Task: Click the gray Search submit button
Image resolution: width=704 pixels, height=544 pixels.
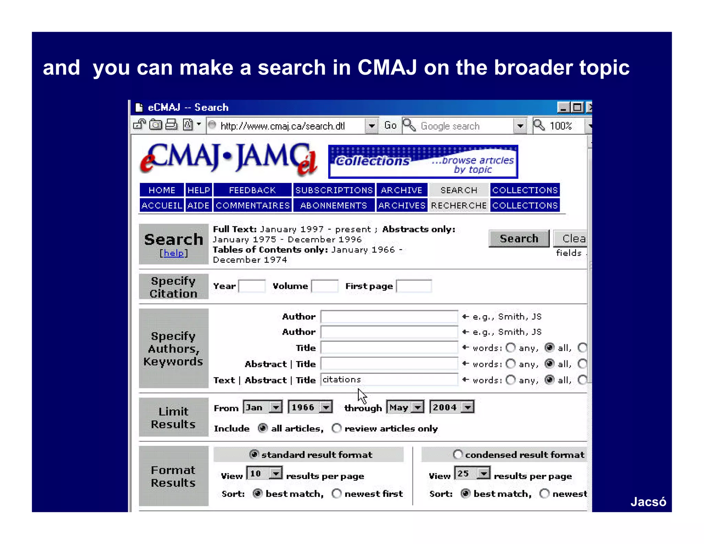Action: (x=519, y=238)
